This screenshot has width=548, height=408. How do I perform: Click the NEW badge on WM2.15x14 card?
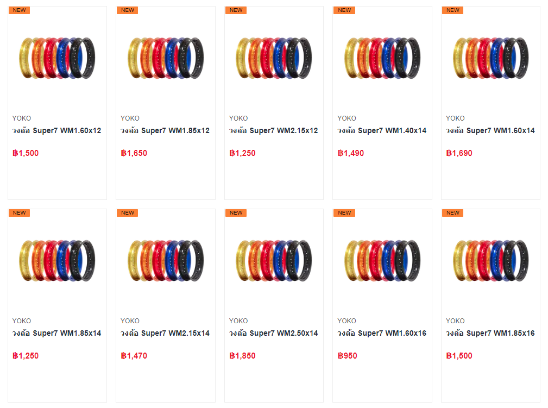pyautogui.click(x=128, y=213)
